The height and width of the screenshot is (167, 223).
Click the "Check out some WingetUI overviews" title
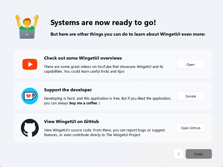click(x=83, y=58)
